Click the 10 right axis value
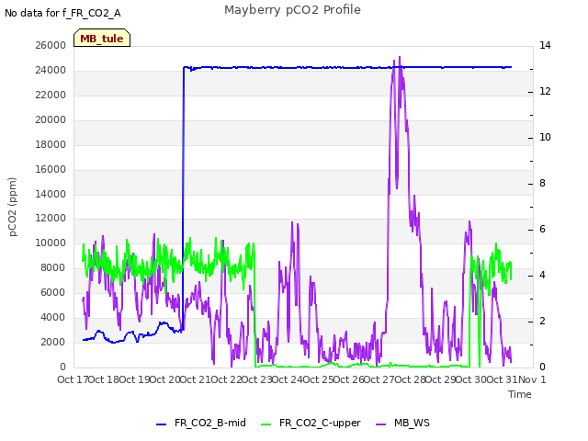The width and height of the screenshot is (588, 441). (x=545, y=137)
